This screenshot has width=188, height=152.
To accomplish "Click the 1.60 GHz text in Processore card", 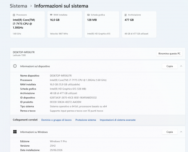I will tap(17, 34).
